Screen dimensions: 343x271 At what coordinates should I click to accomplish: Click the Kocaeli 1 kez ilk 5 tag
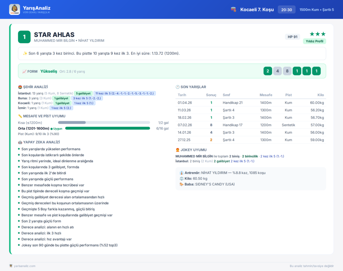pos(83,103)
